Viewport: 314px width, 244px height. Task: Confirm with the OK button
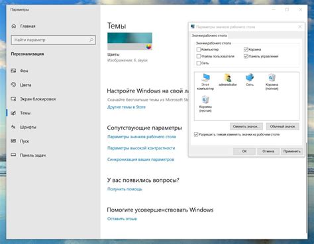pyautogui.click(x=244, y=151)
